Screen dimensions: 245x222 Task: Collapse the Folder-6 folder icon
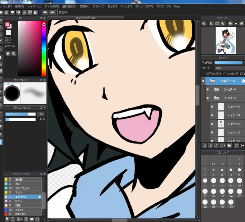(x=217, y=98)
